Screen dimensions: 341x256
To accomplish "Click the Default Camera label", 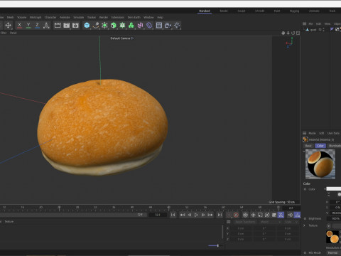I will [120, 38].
